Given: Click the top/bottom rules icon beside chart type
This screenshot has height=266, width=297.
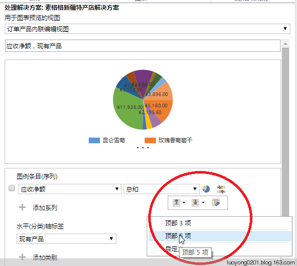Looking at the screenshot, I should click(x=221, y=189).
